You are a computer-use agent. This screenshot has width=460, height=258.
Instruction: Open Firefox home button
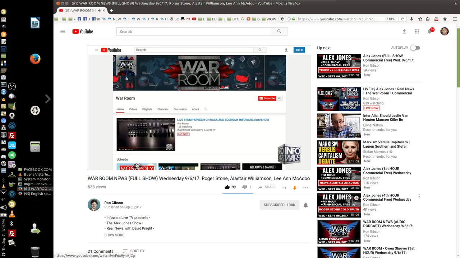(445, 19)
